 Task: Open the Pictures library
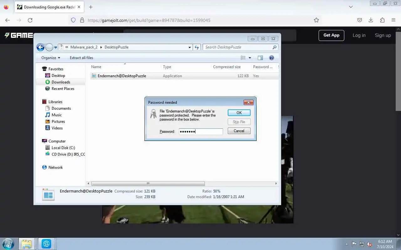coord(58,122)
